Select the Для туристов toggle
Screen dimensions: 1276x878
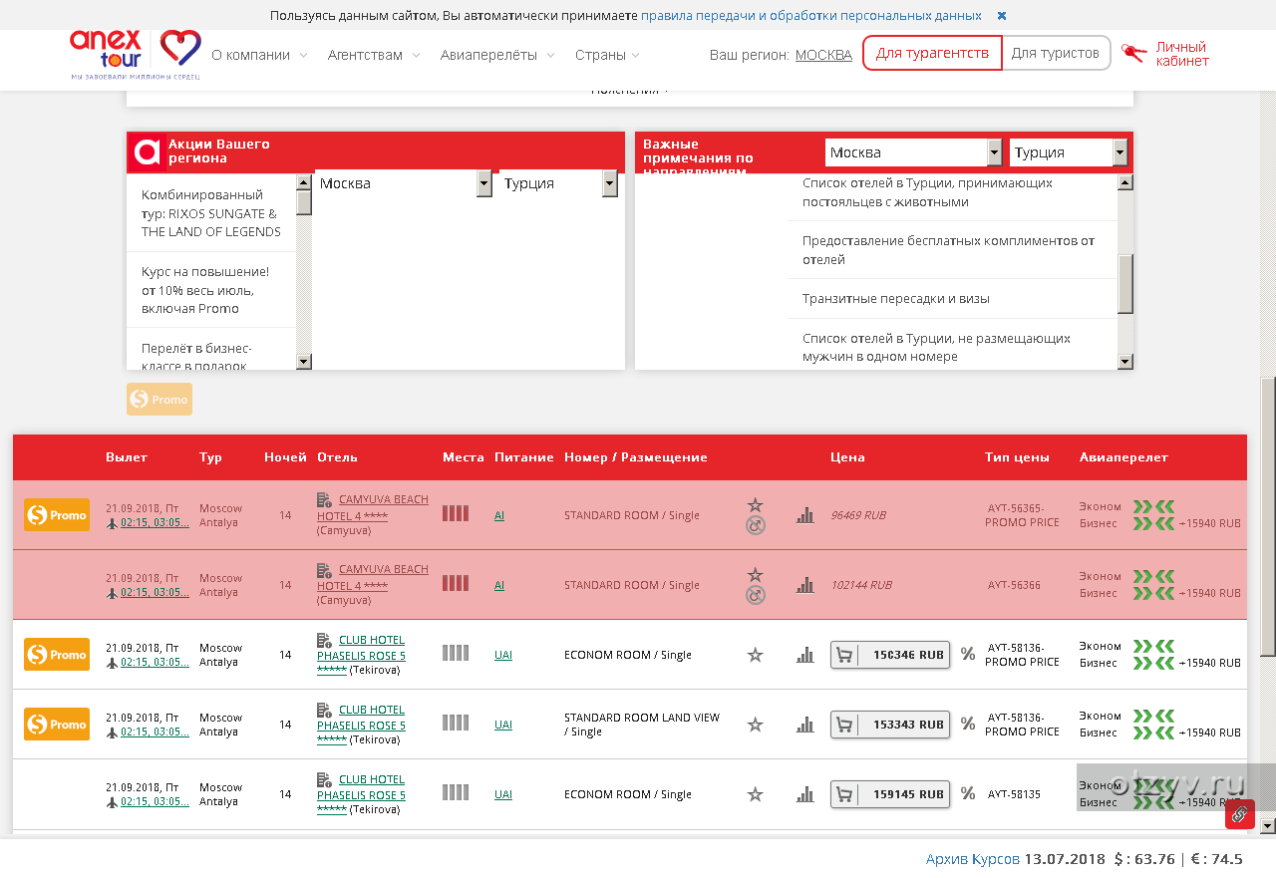point(1056,53)
